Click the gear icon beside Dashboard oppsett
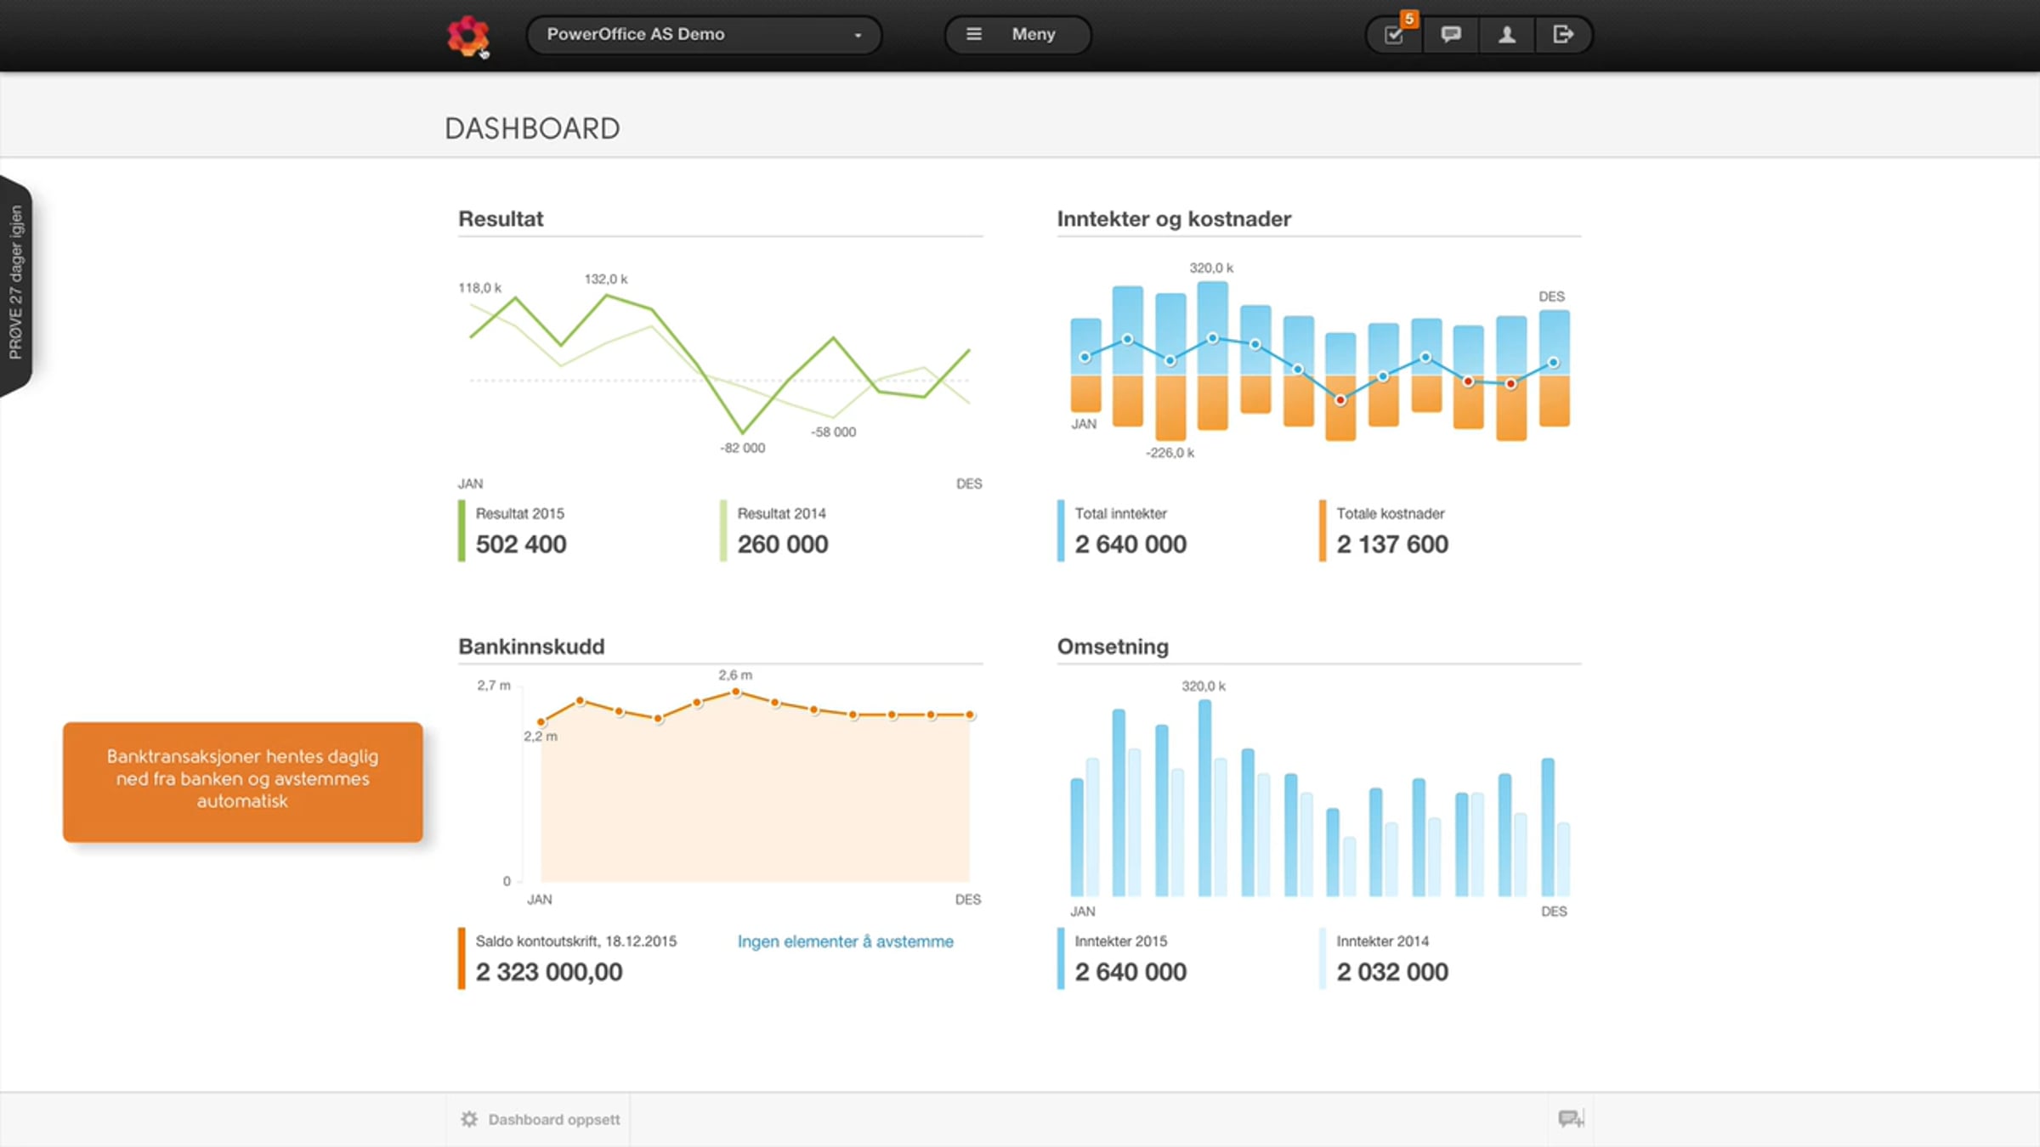This screenshot has height=1147, width=2040. click(x=469, y=1119)
